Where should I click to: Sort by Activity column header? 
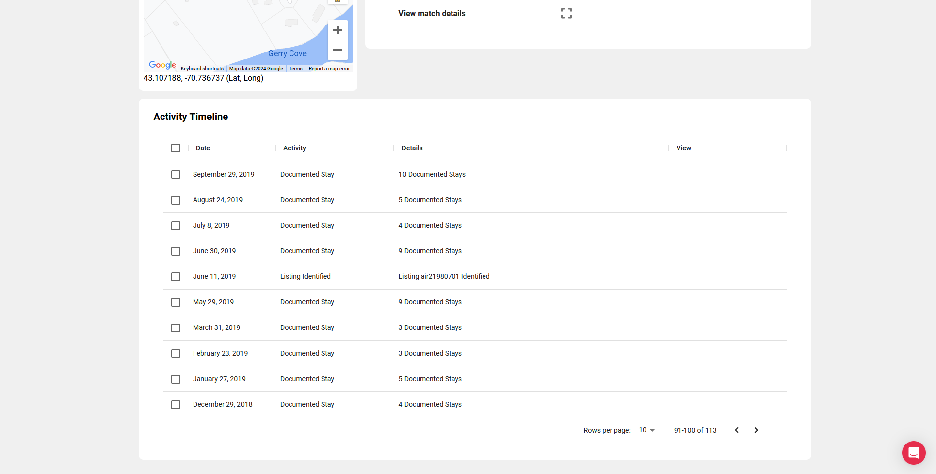[294, 148]
